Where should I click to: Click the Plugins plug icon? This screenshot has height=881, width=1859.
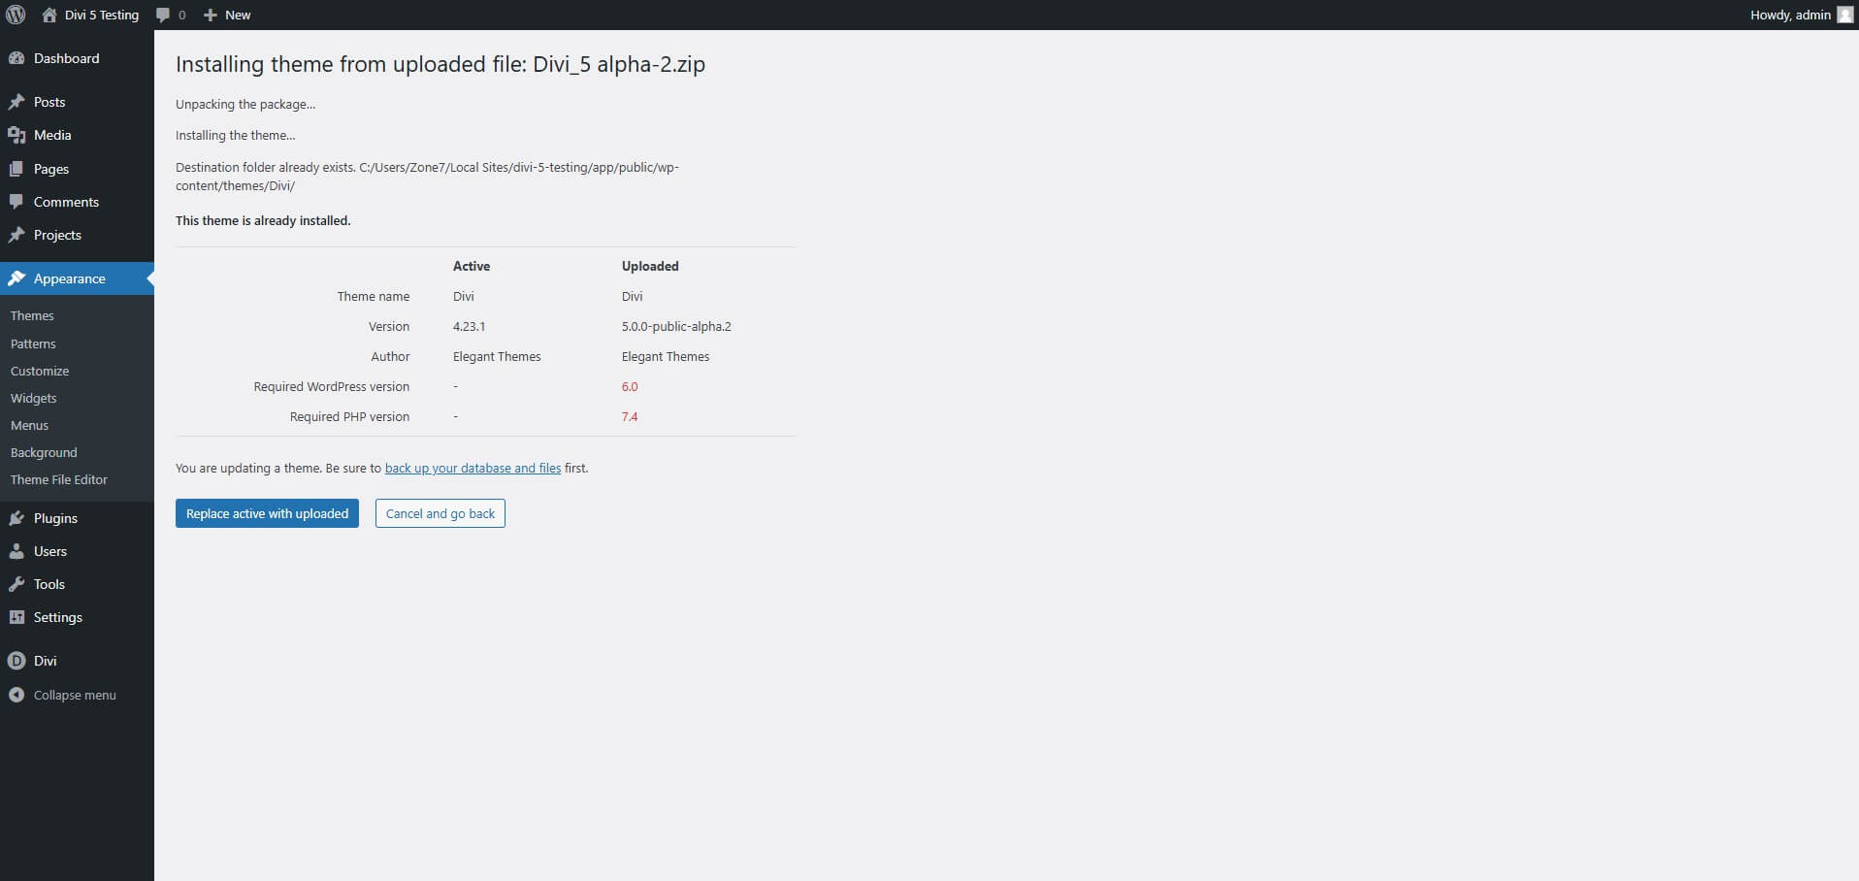[x=16, y=518]
